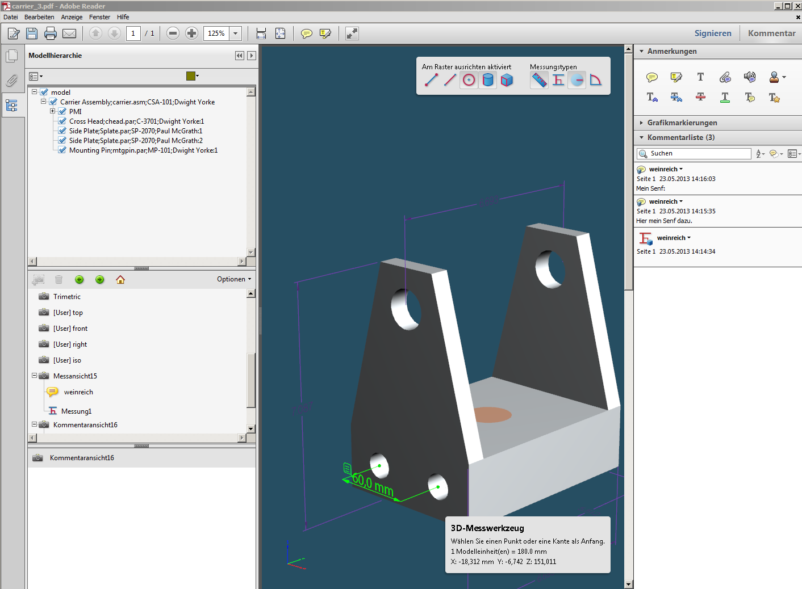Click the Save file toolbar icon
This screenshot has height=589, width=802.
pyautogui.click(x=32, y=33)
